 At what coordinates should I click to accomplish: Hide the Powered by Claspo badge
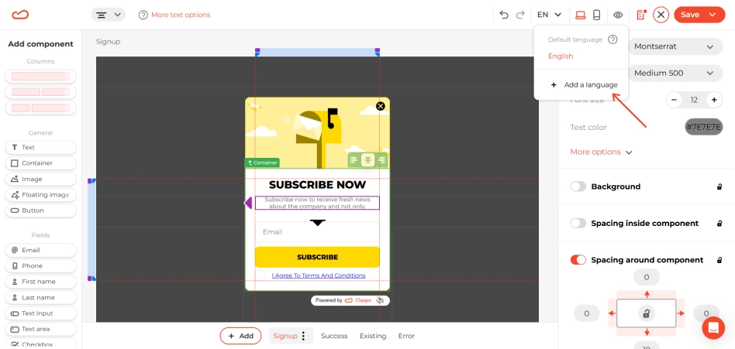[x=380, y=300]
